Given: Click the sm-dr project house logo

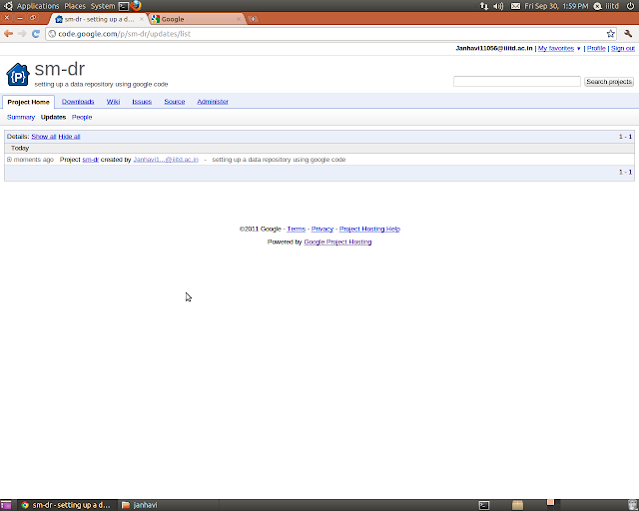Looking at the screenshot, I should (x=18, y=75).
